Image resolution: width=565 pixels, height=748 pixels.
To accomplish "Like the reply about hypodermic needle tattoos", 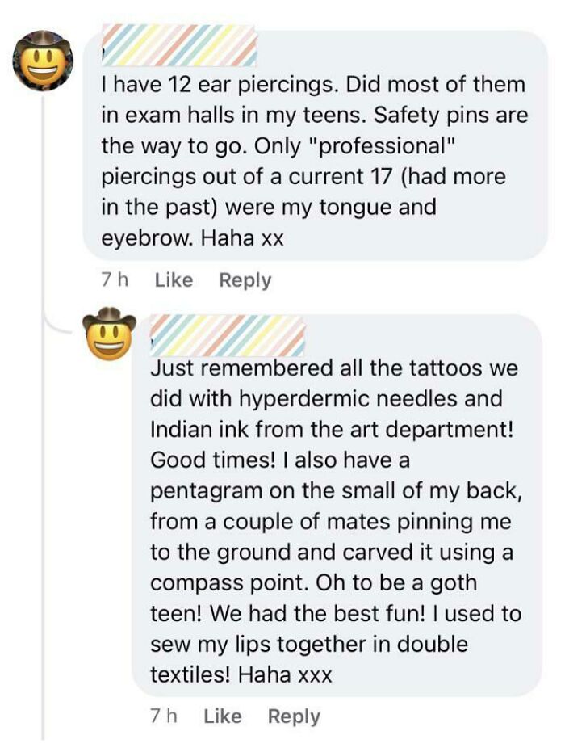I will click(223, 716).
